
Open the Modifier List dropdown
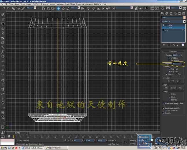point(184,21)
